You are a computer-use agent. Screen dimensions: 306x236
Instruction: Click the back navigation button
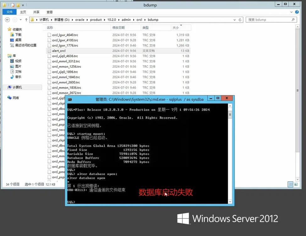pos(7,19)
